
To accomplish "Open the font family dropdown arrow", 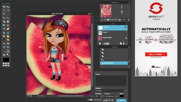I will pos(125,91).
